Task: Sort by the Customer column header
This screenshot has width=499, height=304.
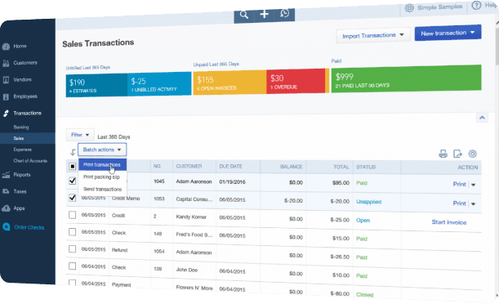Action: pos(189,166)
